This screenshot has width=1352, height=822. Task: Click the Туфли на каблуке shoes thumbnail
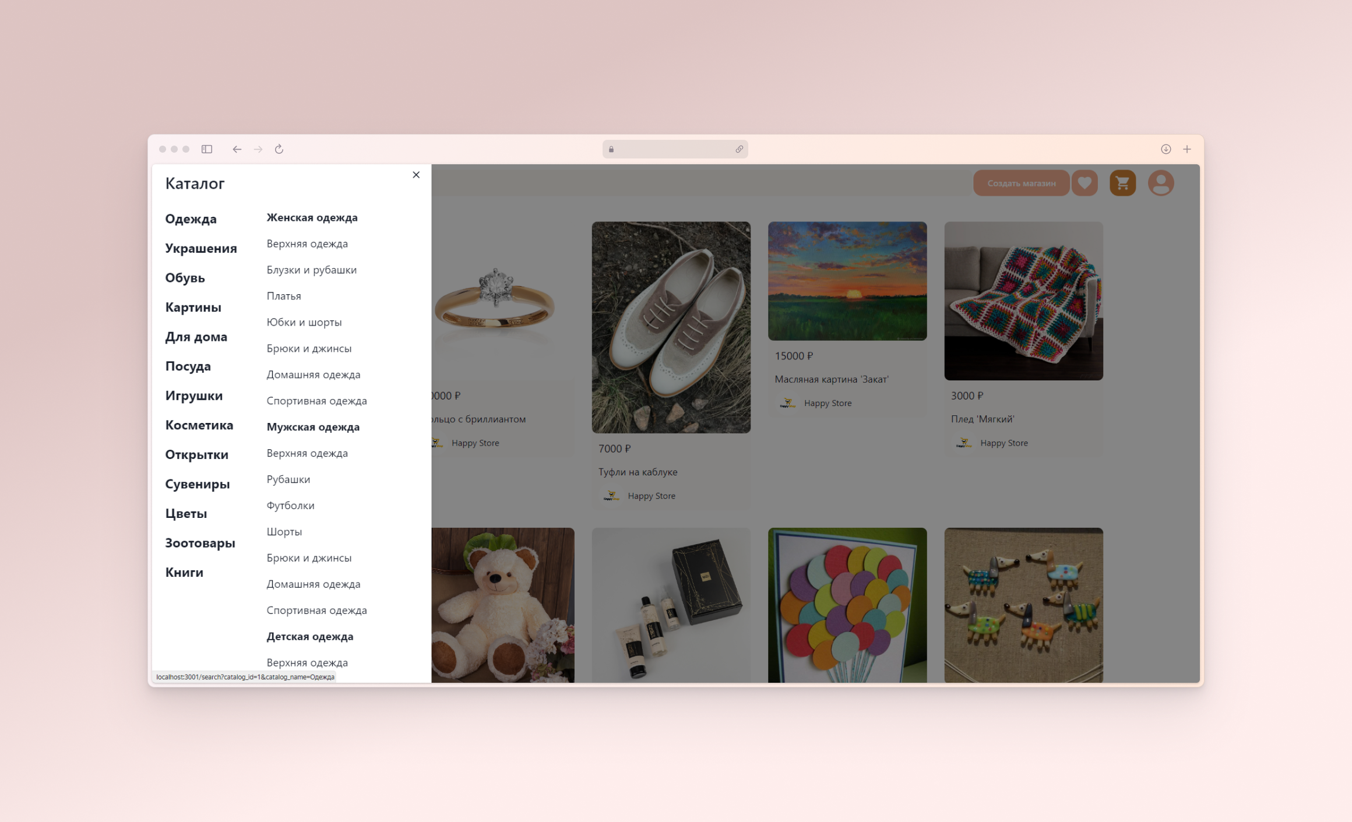pos(671,327)
